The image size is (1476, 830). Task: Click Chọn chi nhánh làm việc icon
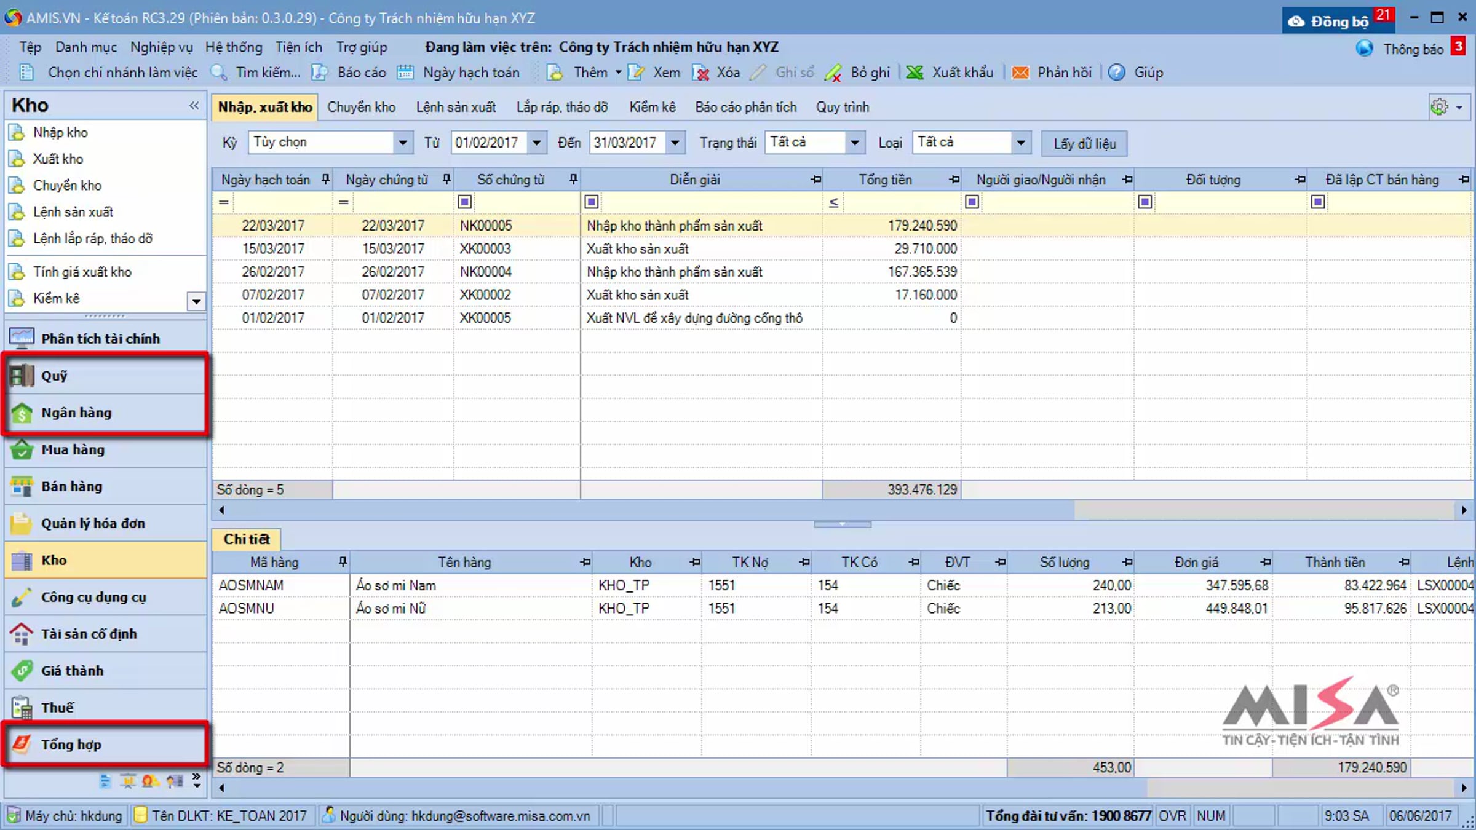click(x=26, y=73)
